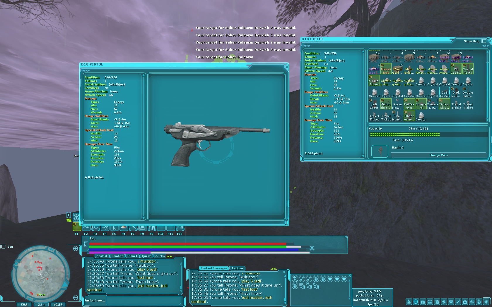This screenshot has width=492, height=307.
Task: Click the first music note buff icon
Action: pyautogui.click(x=302, y=279)
